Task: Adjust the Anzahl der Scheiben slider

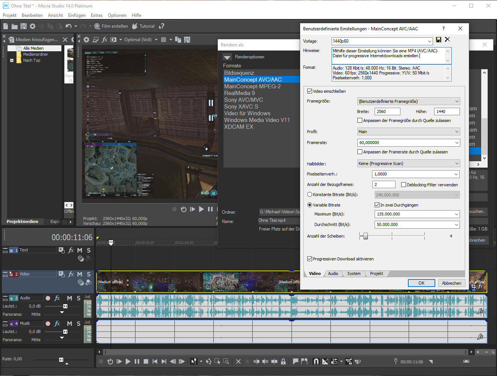Action: (366, 236)
